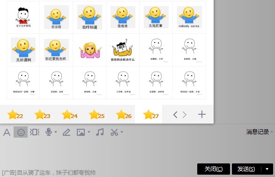275x177 pixels.
Task: Pick the 我他妈还能说什么 sticker
Action: (x=123, y=50)
